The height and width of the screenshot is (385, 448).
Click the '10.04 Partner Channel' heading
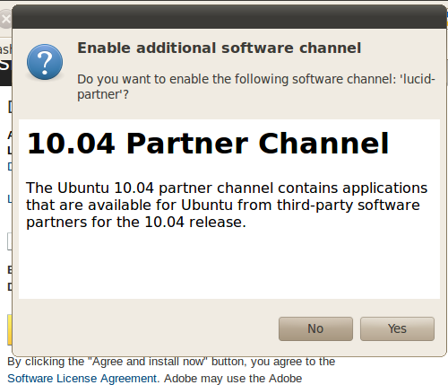coord(208,144)
